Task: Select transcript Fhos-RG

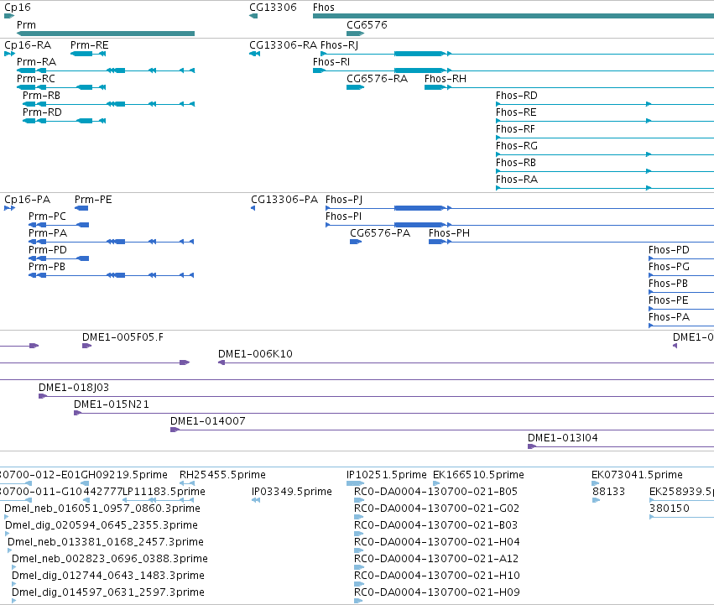Action: point(605,154)
